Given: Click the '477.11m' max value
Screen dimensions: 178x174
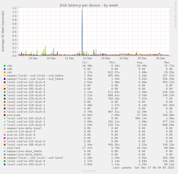Looking at the screenshot, I should pyautogui.click(x=168, y=122).
